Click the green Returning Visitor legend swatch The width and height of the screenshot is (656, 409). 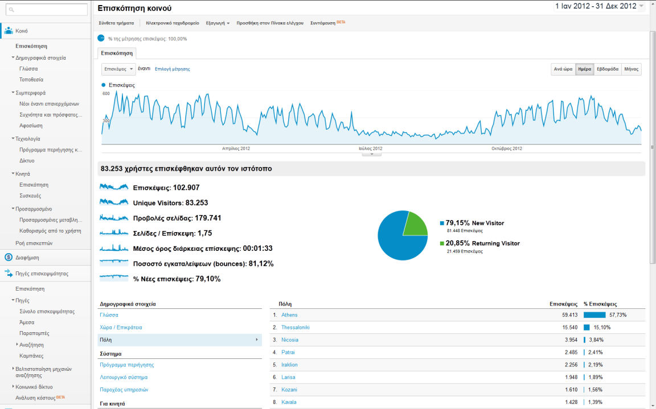(x=442, y=243)
